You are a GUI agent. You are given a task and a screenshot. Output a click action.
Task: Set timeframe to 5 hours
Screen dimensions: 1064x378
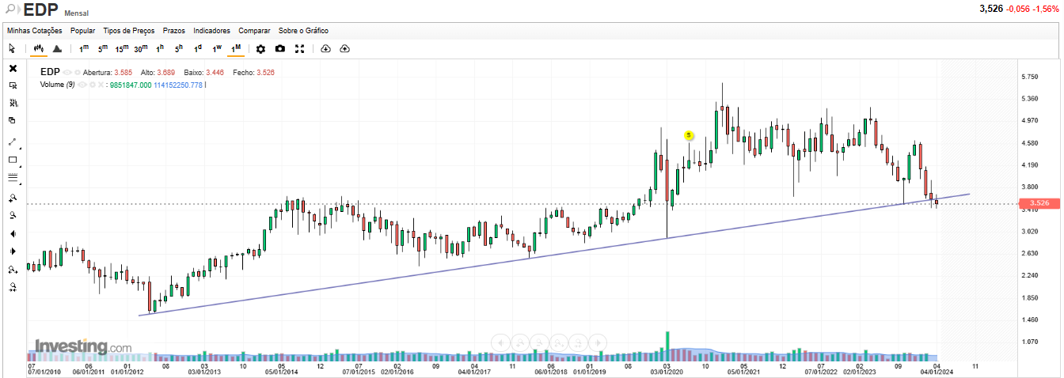[x=179, y=49]
